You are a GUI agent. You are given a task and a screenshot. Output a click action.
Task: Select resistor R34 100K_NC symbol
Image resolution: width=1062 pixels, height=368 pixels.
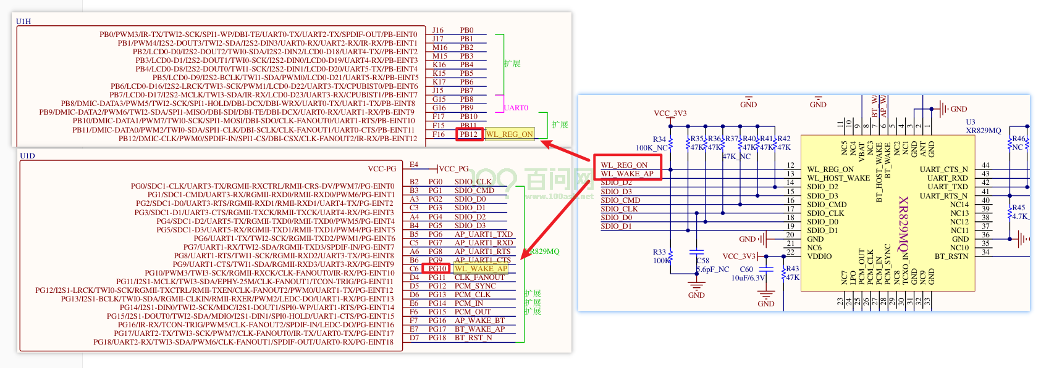point(671,144)
